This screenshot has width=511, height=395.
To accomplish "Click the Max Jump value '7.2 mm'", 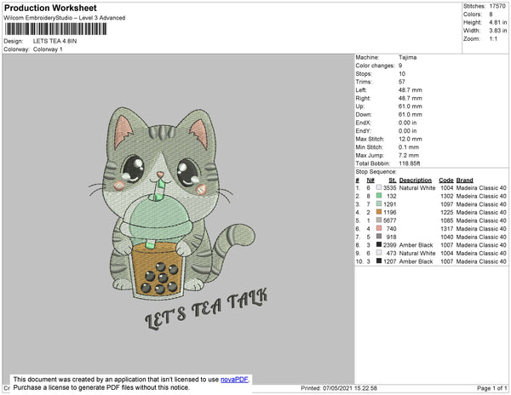I will pos(408,155).
